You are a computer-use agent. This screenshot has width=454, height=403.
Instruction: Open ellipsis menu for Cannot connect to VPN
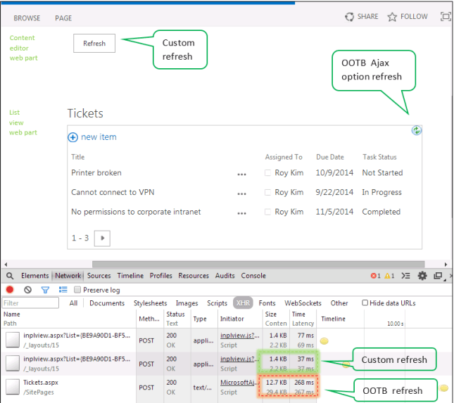coord(241,194)
